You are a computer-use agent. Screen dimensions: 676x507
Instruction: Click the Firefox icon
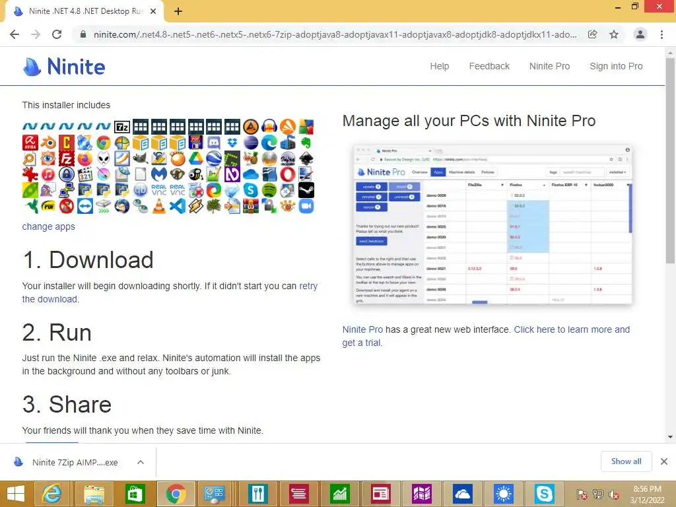[85, 158]
